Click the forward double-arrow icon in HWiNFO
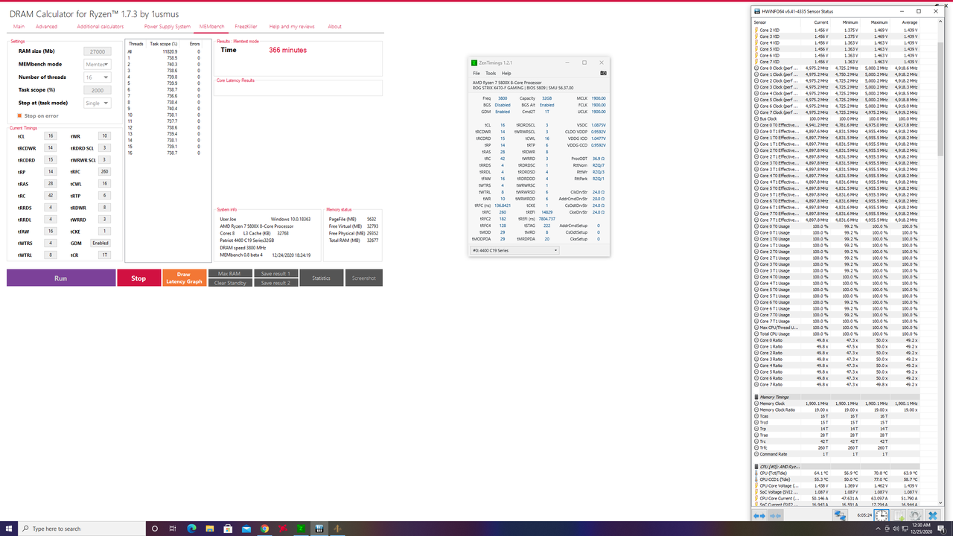Screen dimensions: 953x536 [774, 515]
